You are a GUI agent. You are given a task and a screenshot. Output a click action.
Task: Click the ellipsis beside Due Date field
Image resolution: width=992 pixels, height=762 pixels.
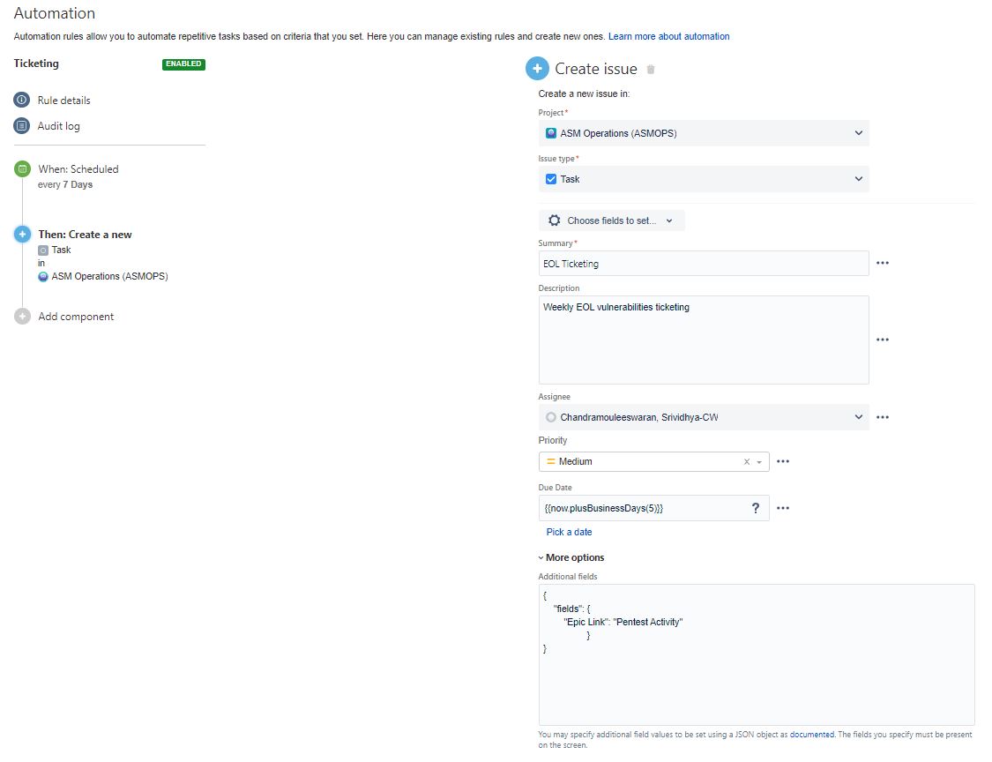783,507
